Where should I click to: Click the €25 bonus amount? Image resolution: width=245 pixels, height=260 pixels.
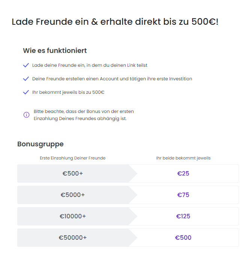coord(183,173)
